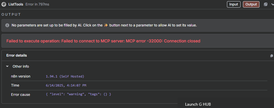Image resolution: width=274 pixels, height=108 pixels.
Task: Click the error timestamp 6/14/2025 value
Action: [66, 85]
